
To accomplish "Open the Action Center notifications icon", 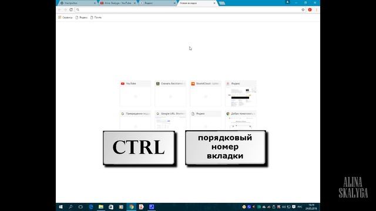I will click(294, 207).
